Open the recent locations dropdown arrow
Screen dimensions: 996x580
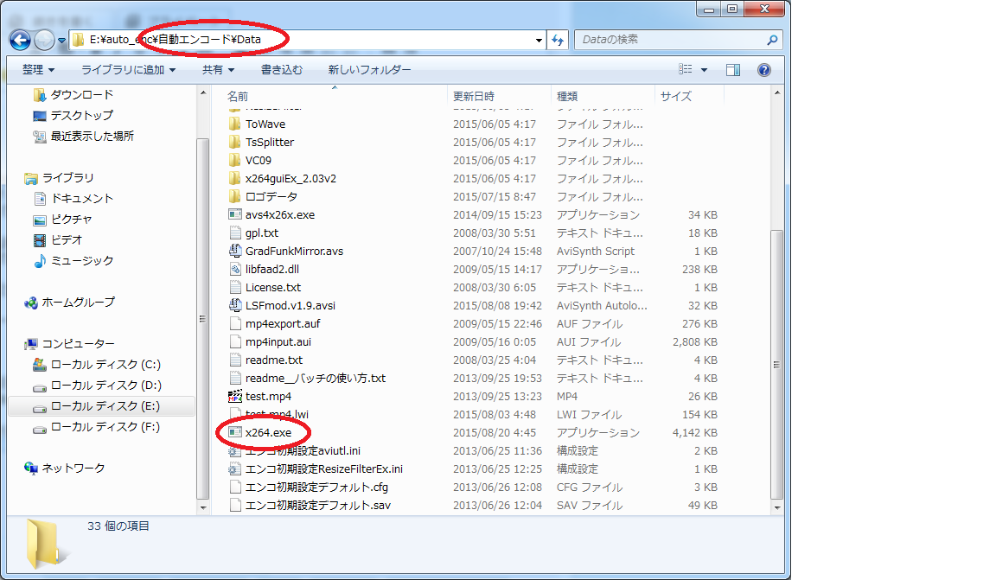pyautogui.click(x=61, y=41)
